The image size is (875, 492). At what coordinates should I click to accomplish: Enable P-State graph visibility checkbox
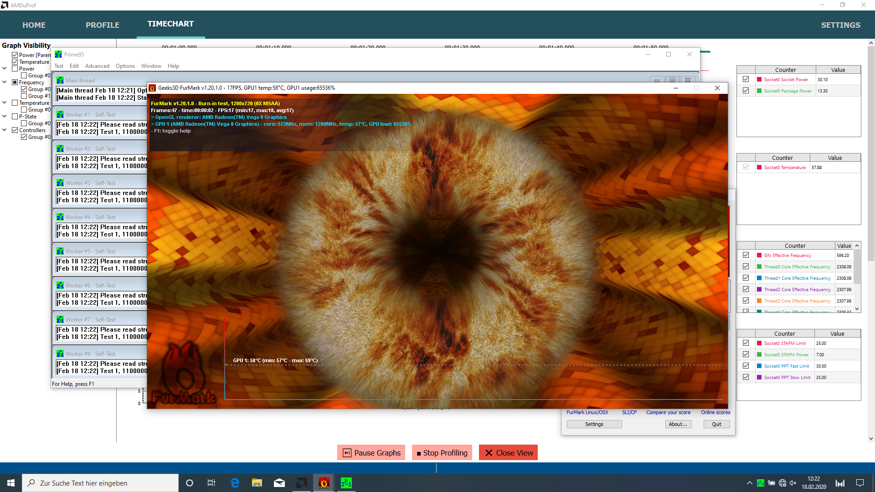(15, 117)
